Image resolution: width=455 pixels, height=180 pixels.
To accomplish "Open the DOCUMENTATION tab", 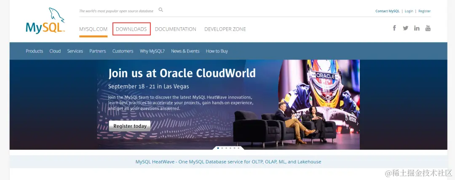I will [x=176, y=29].
